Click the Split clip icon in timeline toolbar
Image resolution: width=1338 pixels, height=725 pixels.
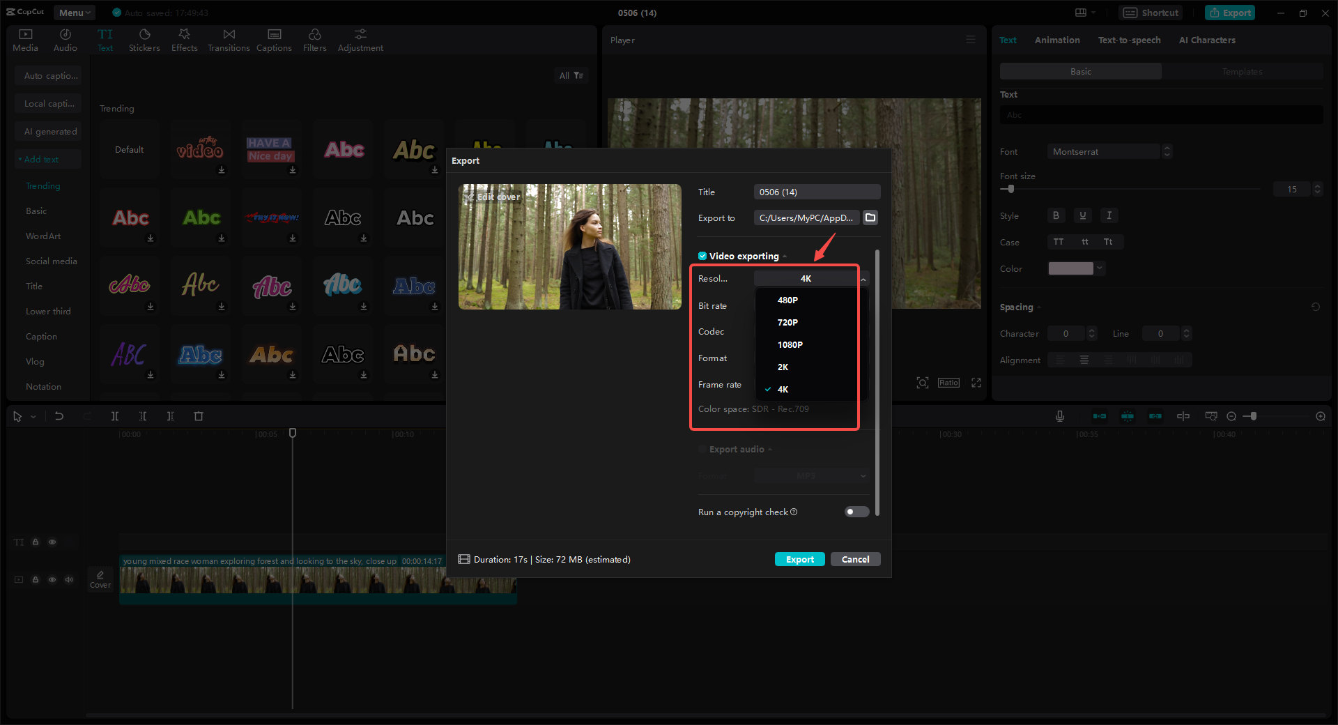coord(115,416)
